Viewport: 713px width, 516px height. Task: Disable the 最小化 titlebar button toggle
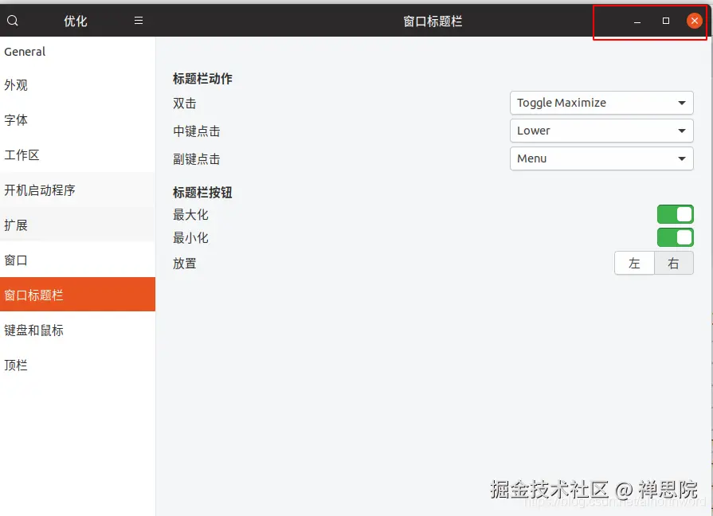pos(675,237)
